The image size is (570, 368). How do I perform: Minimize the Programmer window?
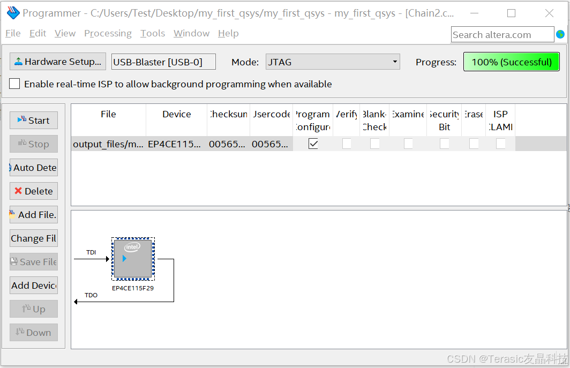tap(474, 13)
